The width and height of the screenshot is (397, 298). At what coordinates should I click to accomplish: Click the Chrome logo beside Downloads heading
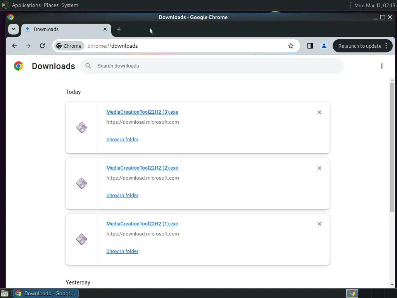(x=19, y=66)
